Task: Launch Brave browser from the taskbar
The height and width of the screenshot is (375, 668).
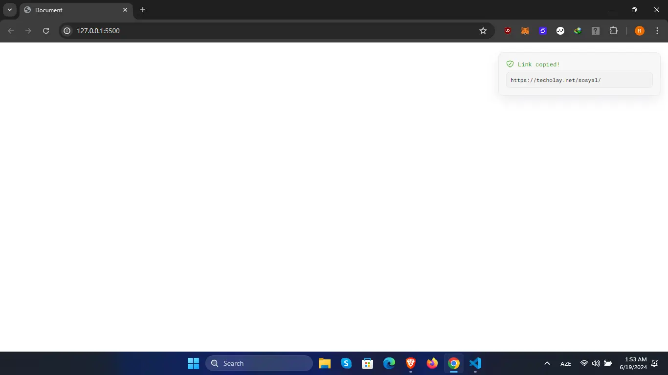Action: pyautogui.click(x=411, y=363)
